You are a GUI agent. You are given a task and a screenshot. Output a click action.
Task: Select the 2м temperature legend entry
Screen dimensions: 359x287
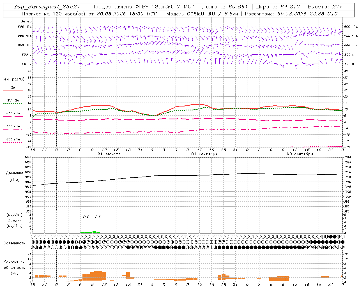[x=13, y=88]
